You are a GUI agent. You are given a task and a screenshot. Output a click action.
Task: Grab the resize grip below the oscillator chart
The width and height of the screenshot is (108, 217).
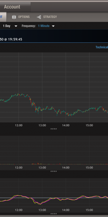pyautogui.click(x=53, y=214)
